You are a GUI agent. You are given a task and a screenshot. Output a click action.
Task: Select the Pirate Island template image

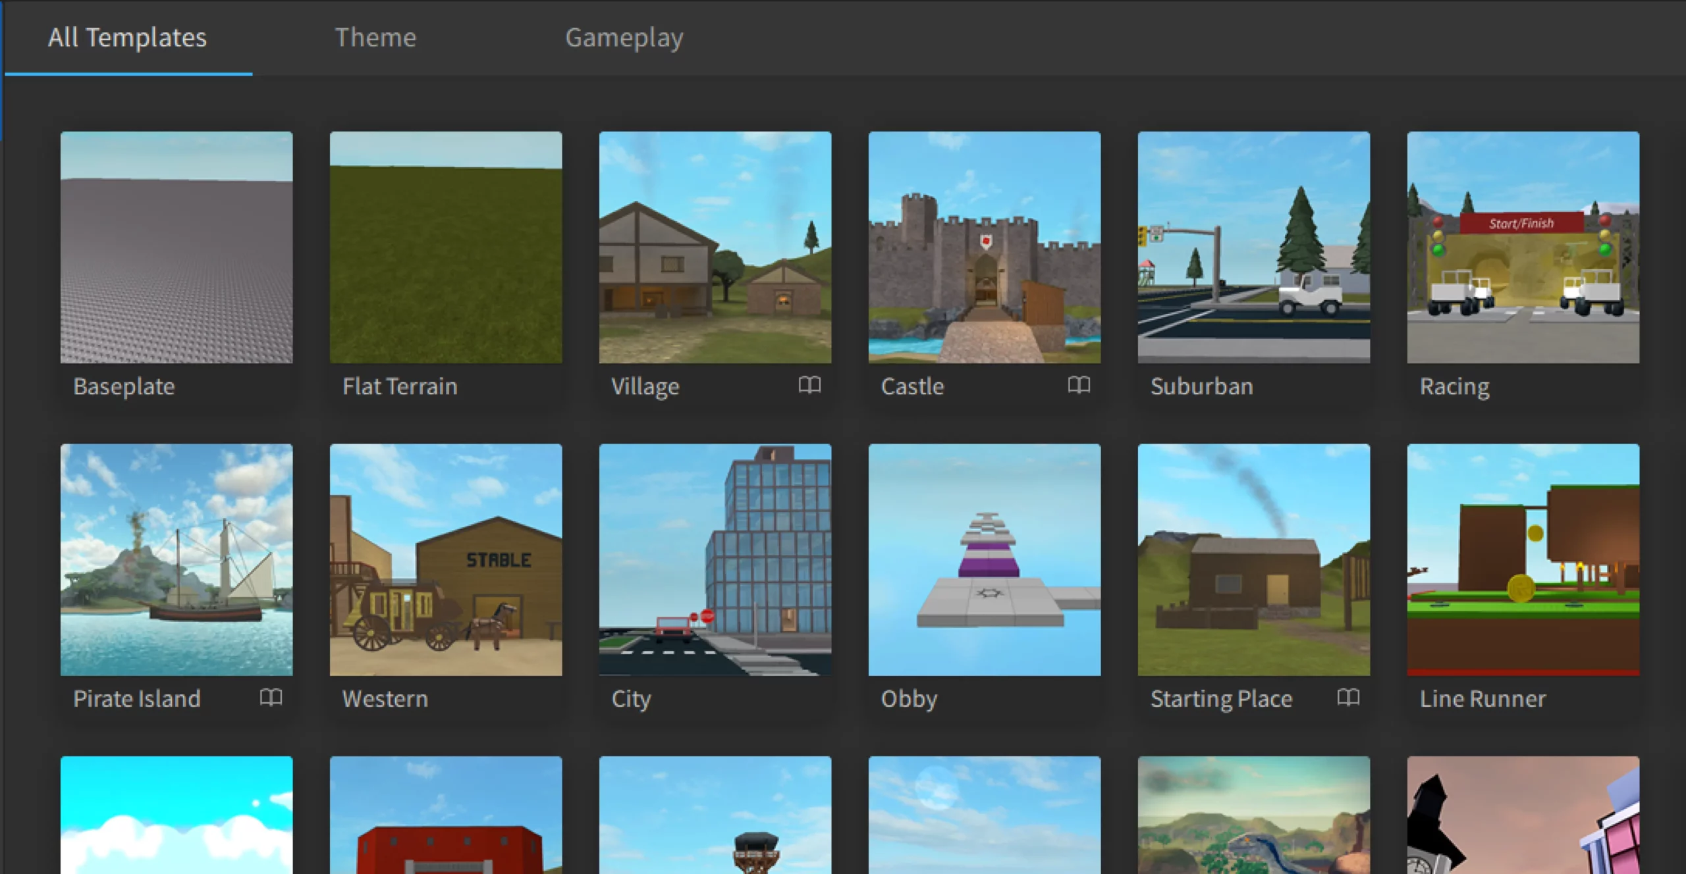177,559
